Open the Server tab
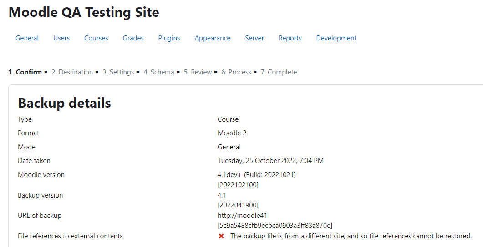483x247 pixels. pos(254,38)
